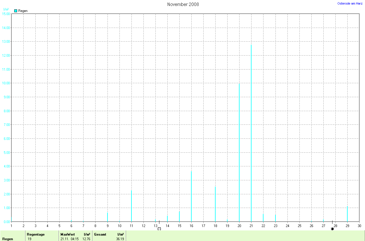This screenshot has width=365, height=241.
Task: Click the rain bar on day 11
Action: 131,206
